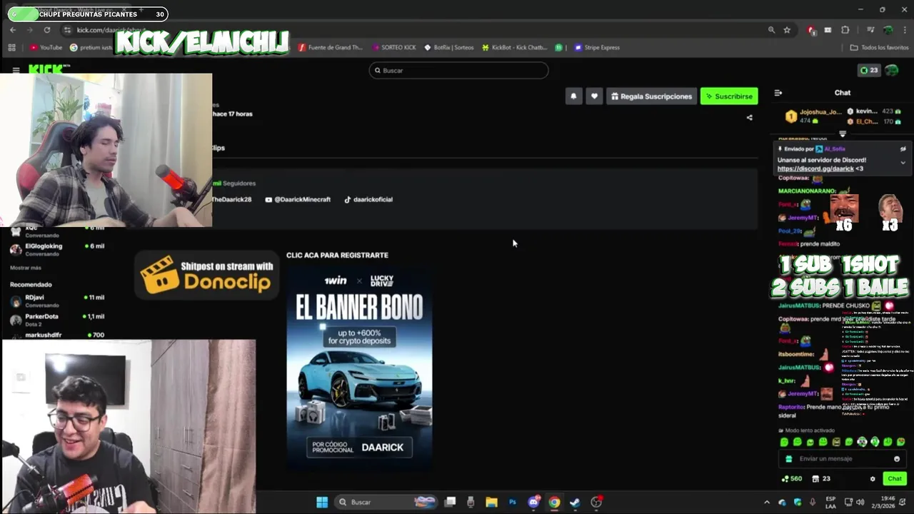
Task: Expand the pinned Discord message chevron
Action: [x=903, y=163]
